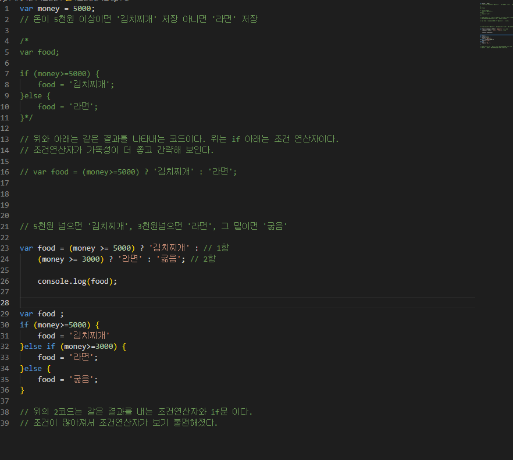Image resolution: width=513 pixels, height=460 pixels.
Task: Click the '라면' string on line 10
Action: [81, 106]
